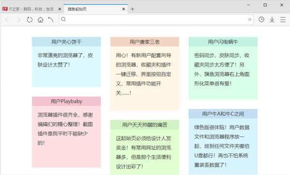The width and height of the screenshot is (290, 175).
Task: Switch to the IT之家 tab
Action: click(32, 9)
